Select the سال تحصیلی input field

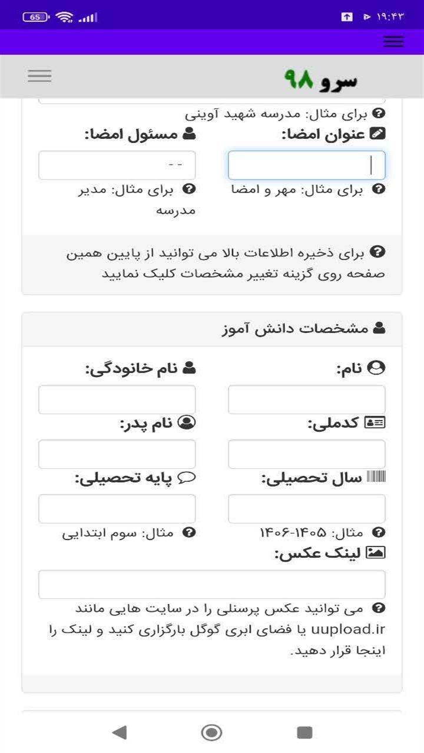(x=306, y=509)
